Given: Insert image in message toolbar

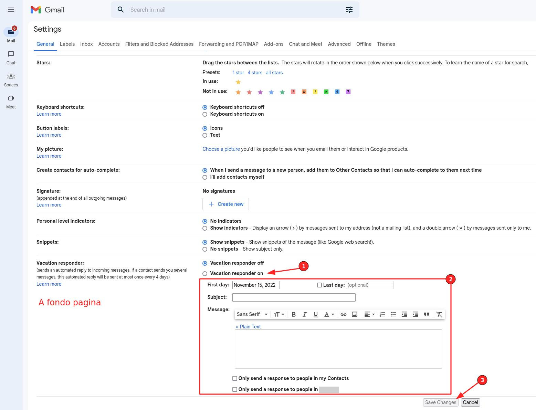Looking at the screenshot, I should pos(355,314).
